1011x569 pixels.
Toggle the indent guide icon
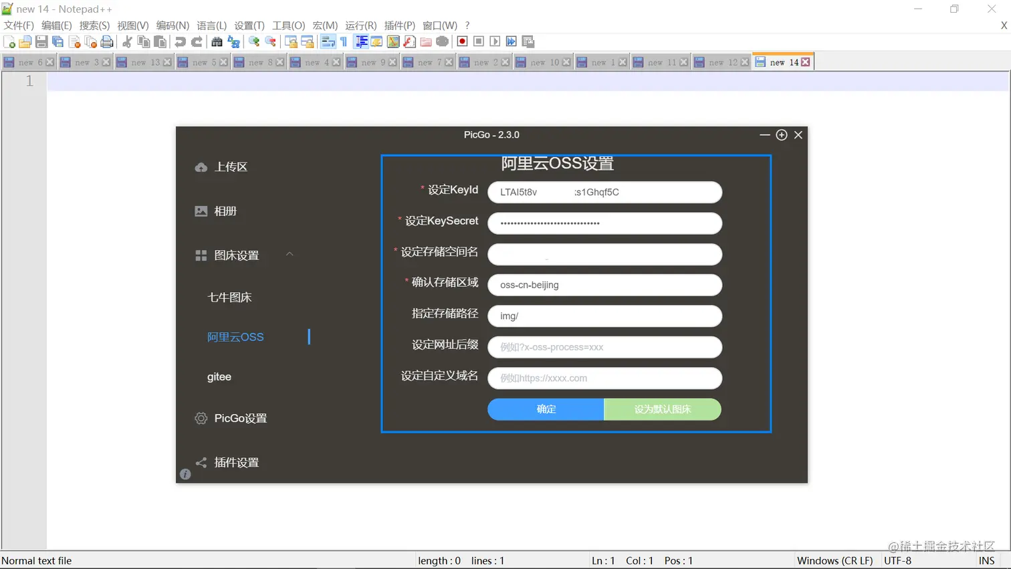click(362, 41)
